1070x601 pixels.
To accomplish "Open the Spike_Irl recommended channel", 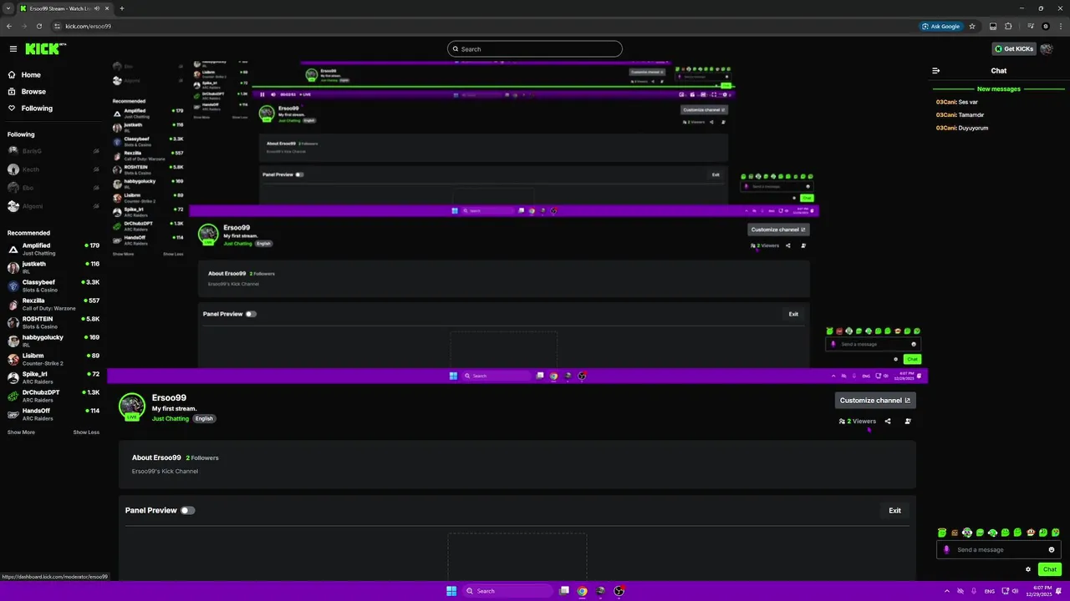I will point(53,377).
